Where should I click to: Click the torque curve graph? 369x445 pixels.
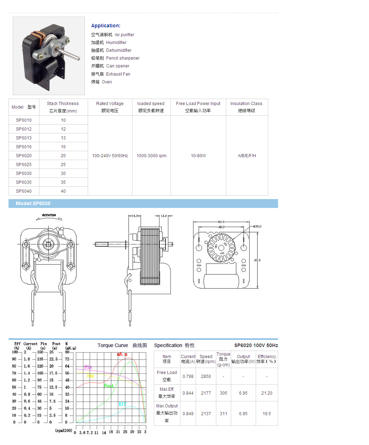[110, 388]
